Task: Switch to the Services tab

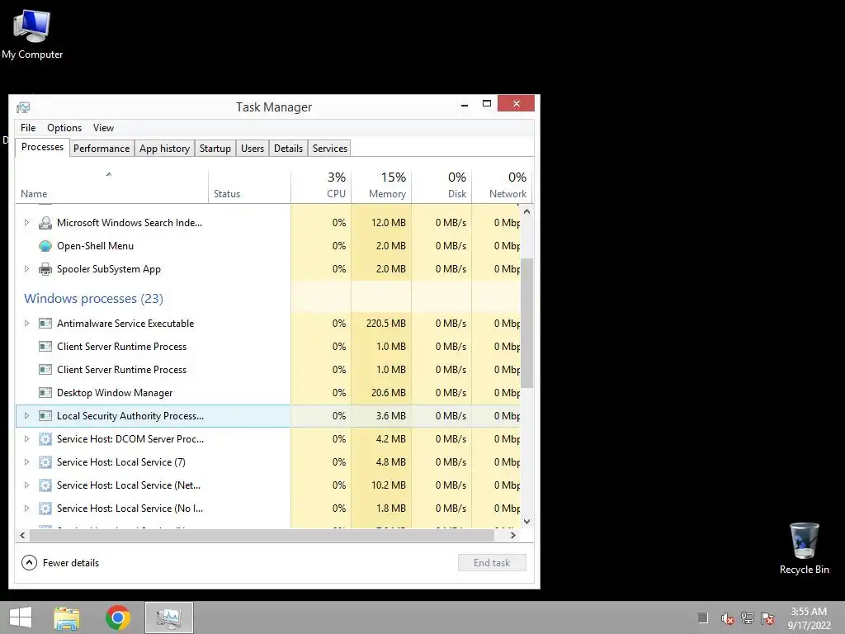Action: [x=330, y=149]
